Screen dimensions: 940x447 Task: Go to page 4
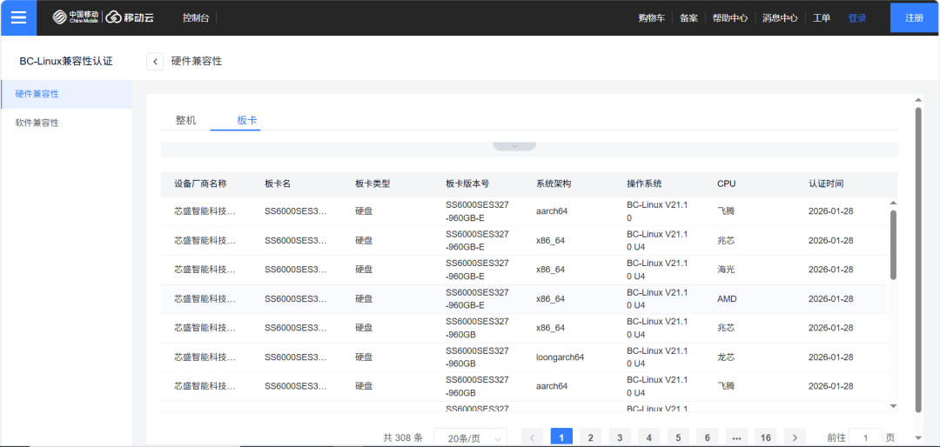coord(648,438)
